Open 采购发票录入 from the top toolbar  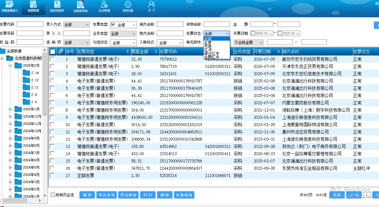10,7
